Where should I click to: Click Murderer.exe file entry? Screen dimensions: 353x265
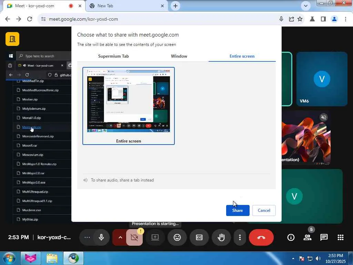31,210
